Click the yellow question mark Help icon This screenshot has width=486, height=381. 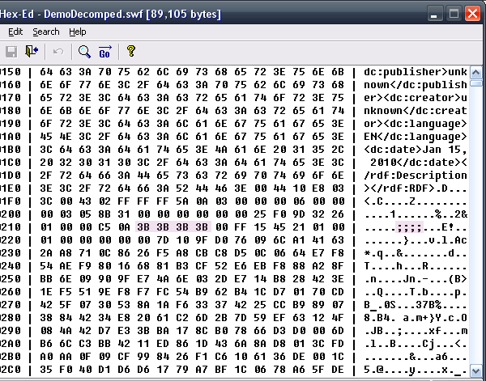[x=130, y=52]
